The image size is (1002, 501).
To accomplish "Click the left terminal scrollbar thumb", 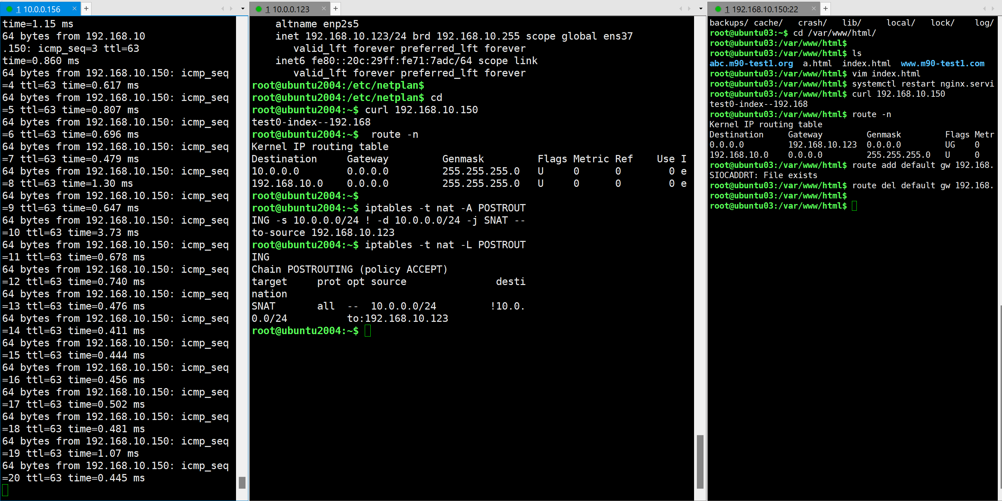I will 242,482.
